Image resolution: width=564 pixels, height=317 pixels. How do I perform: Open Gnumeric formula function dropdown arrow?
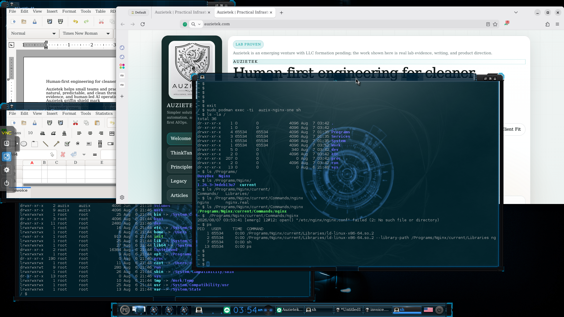tap(84, 154)
